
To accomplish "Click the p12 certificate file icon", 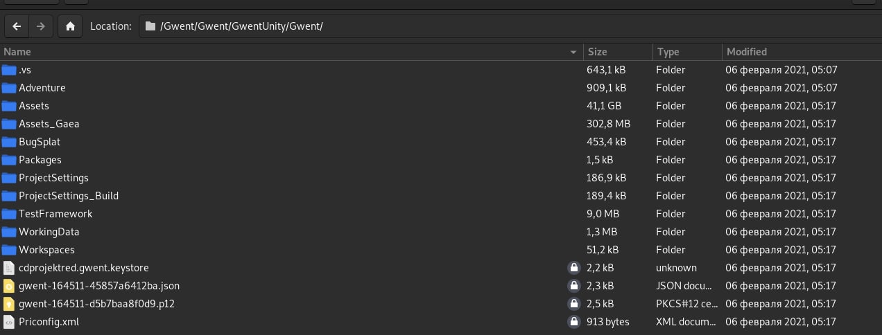I will [9, 304].
